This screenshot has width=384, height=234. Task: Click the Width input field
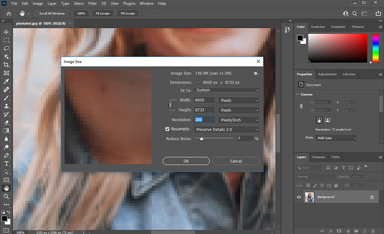(x=204, y=100)
